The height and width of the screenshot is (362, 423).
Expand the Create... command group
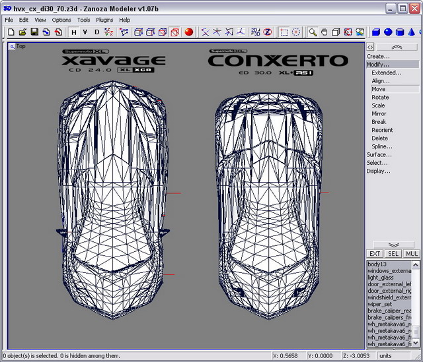[x=378, y=56]
